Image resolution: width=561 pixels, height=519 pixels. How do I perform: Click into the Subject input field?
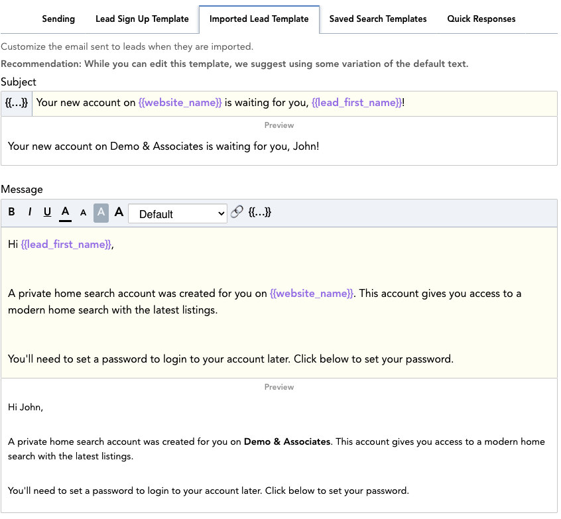pos(295,103)
